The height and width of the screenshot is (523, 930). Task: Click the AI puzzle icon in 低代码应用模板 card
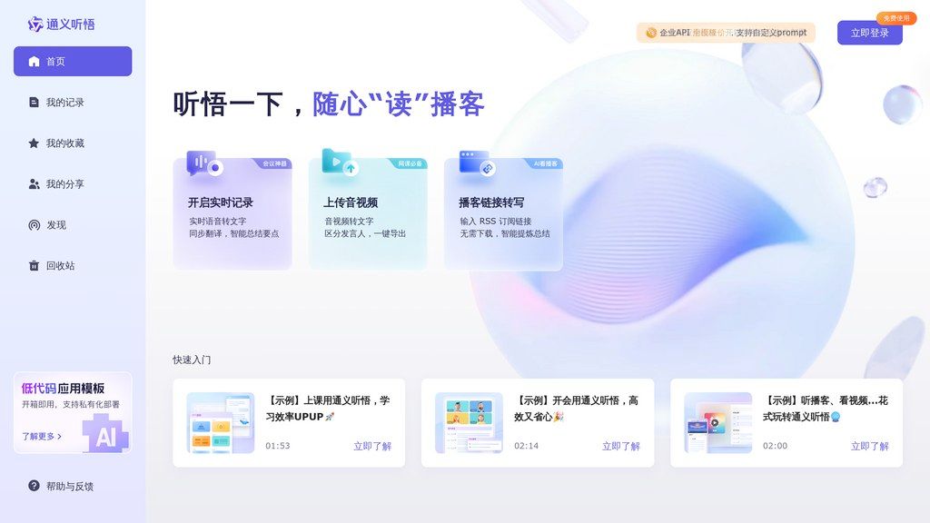[106, 434]
